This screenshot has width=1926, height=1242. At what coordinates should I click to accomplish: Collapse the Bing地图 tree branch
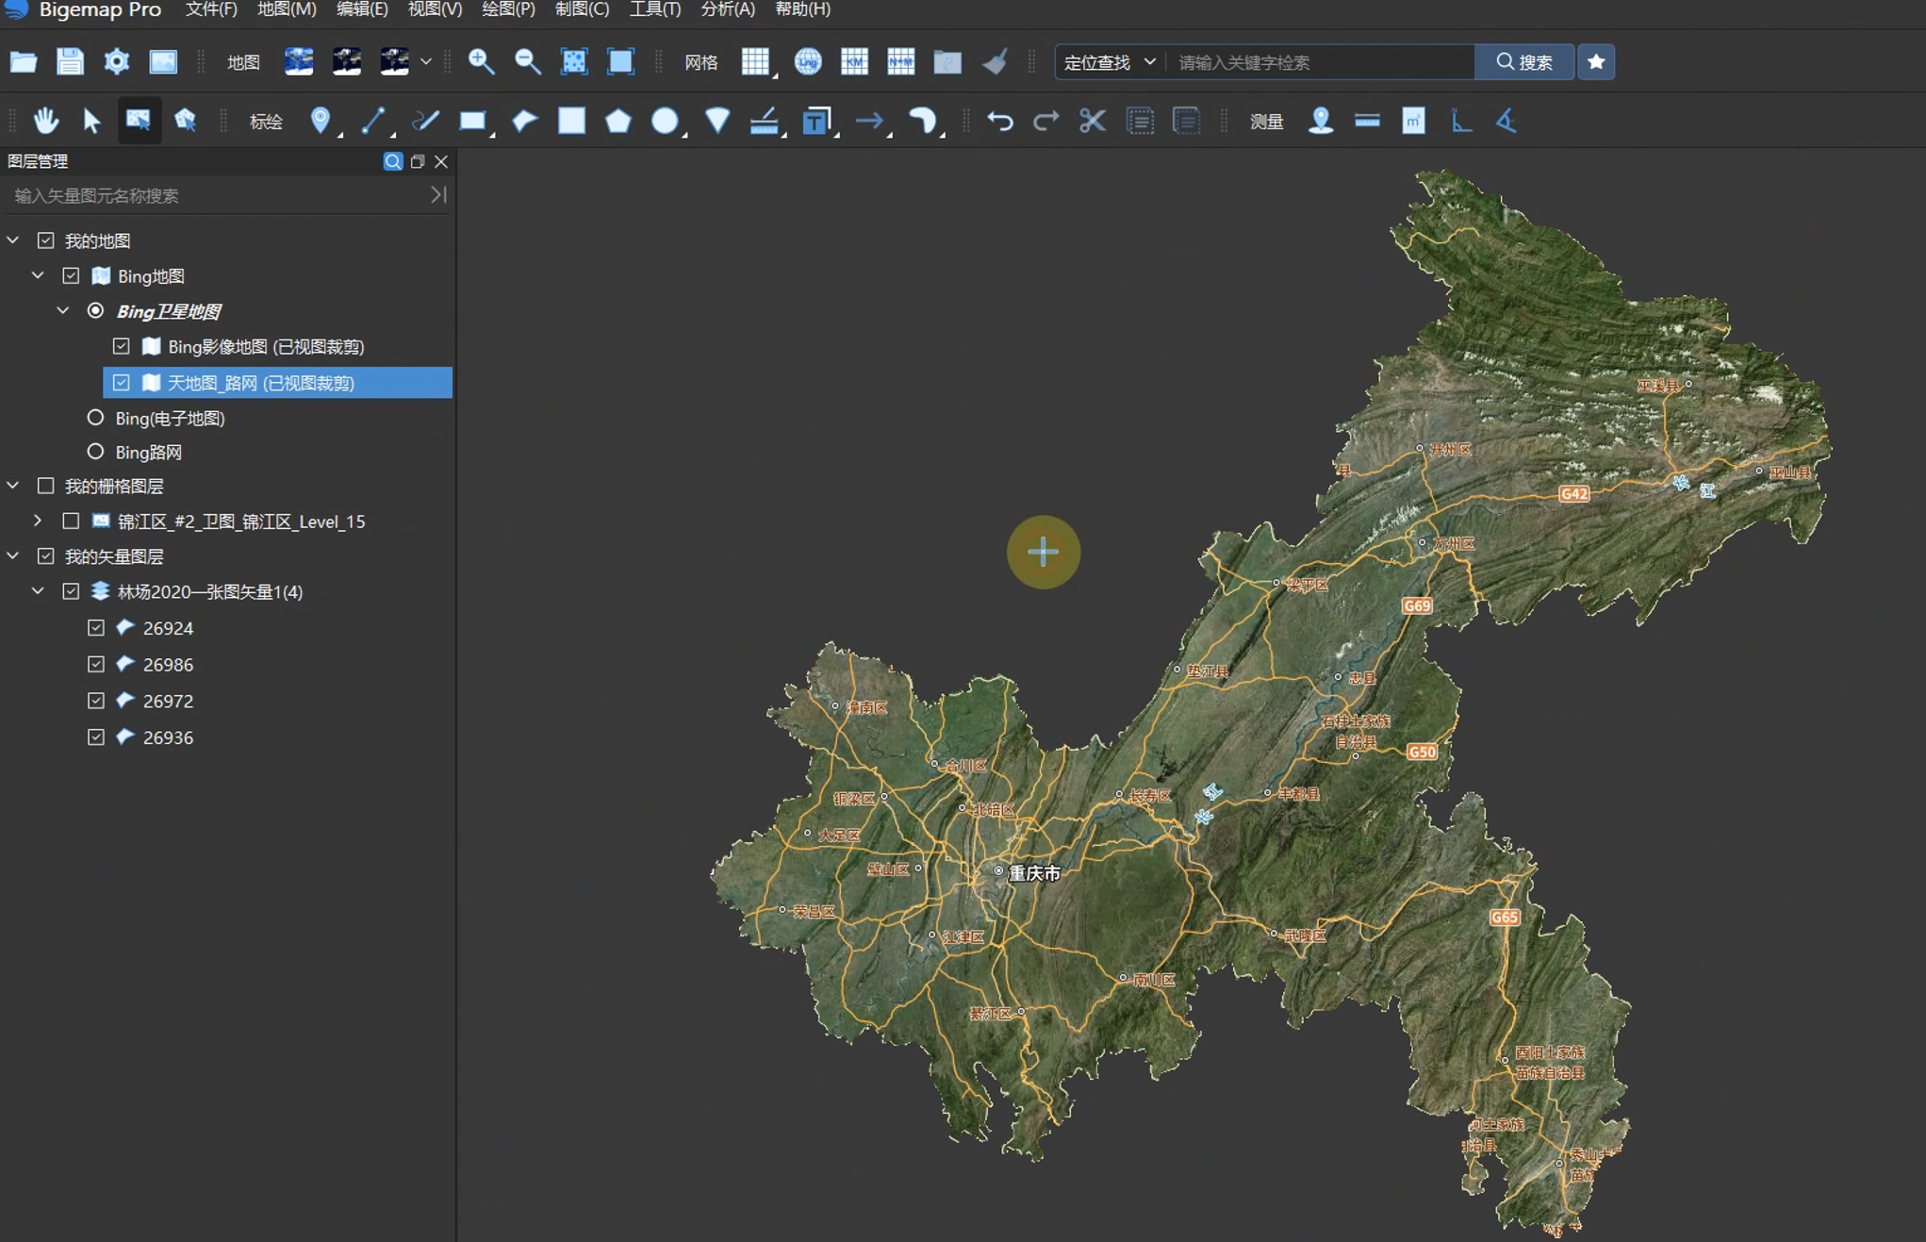38,275
